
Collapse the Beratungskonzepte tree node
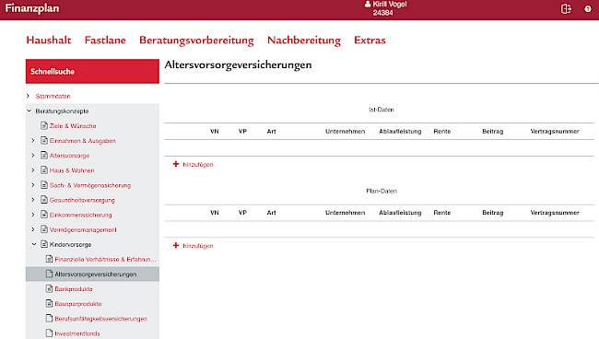[x=29, y=111]
